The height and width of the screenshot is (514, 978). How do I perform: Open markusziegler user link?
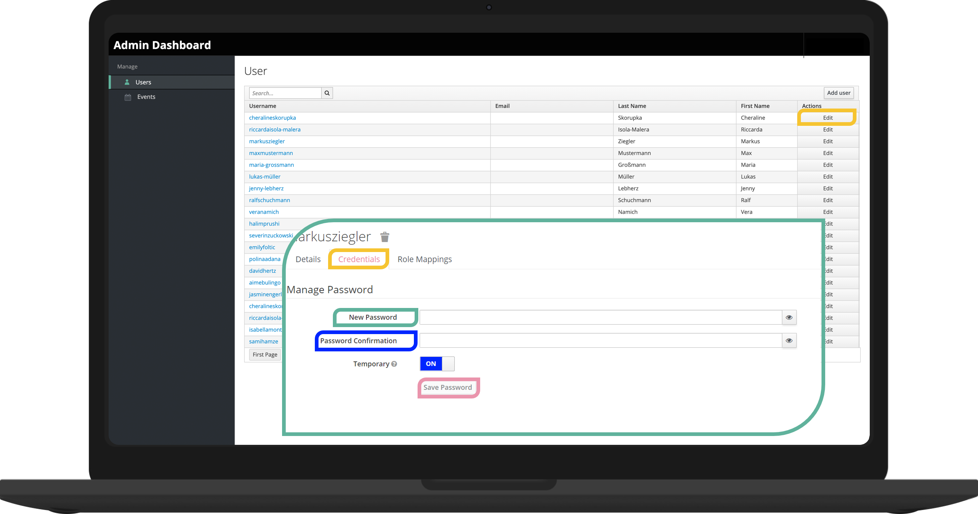[x=267, y=141]
